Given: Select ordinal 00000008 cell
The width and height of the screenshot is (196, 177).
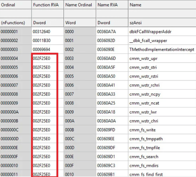Looking at the screenshot, I should (x=16, y=94).
